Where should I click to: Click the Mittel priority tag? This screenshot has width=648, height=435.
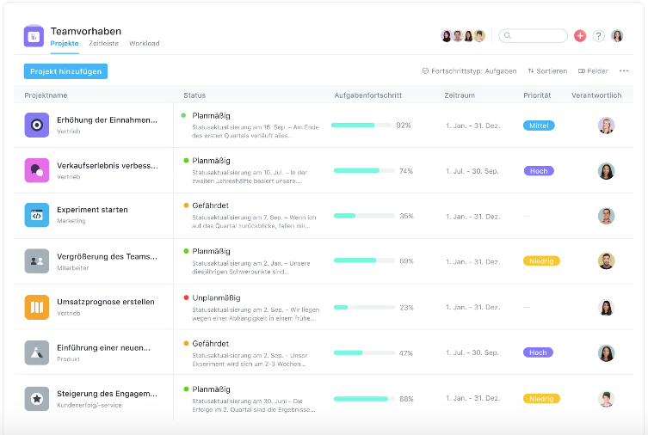click(x=539, y=126)
